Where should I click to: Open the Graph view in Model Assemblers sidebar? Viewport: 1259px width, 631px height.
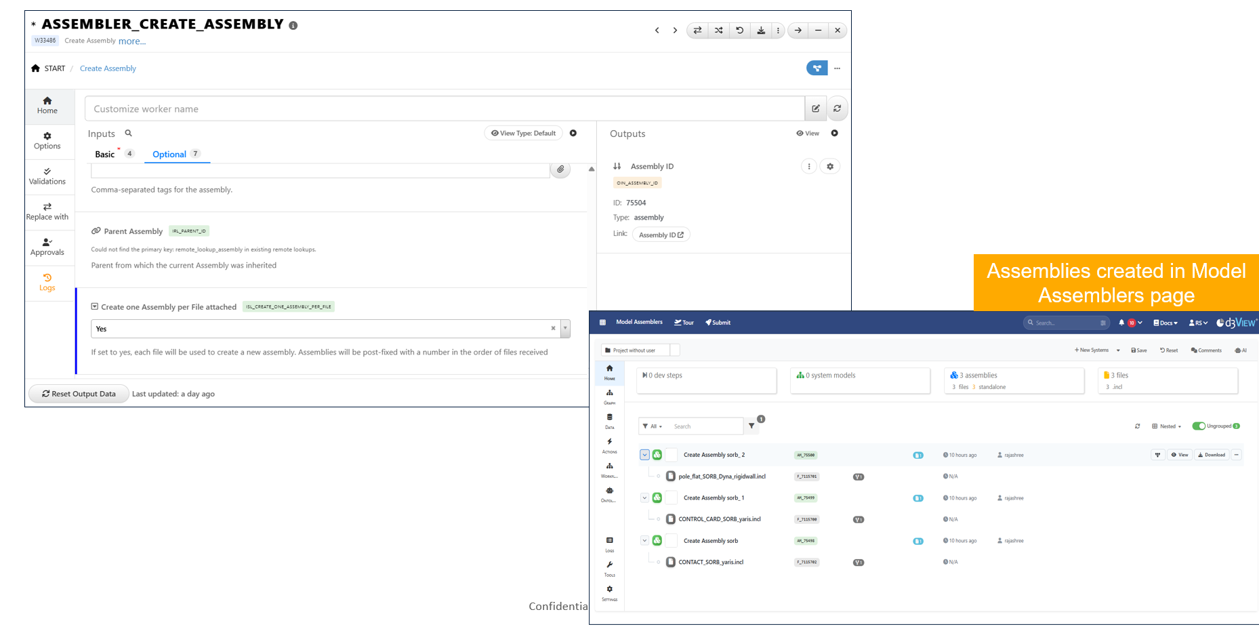tap(609, 396)
